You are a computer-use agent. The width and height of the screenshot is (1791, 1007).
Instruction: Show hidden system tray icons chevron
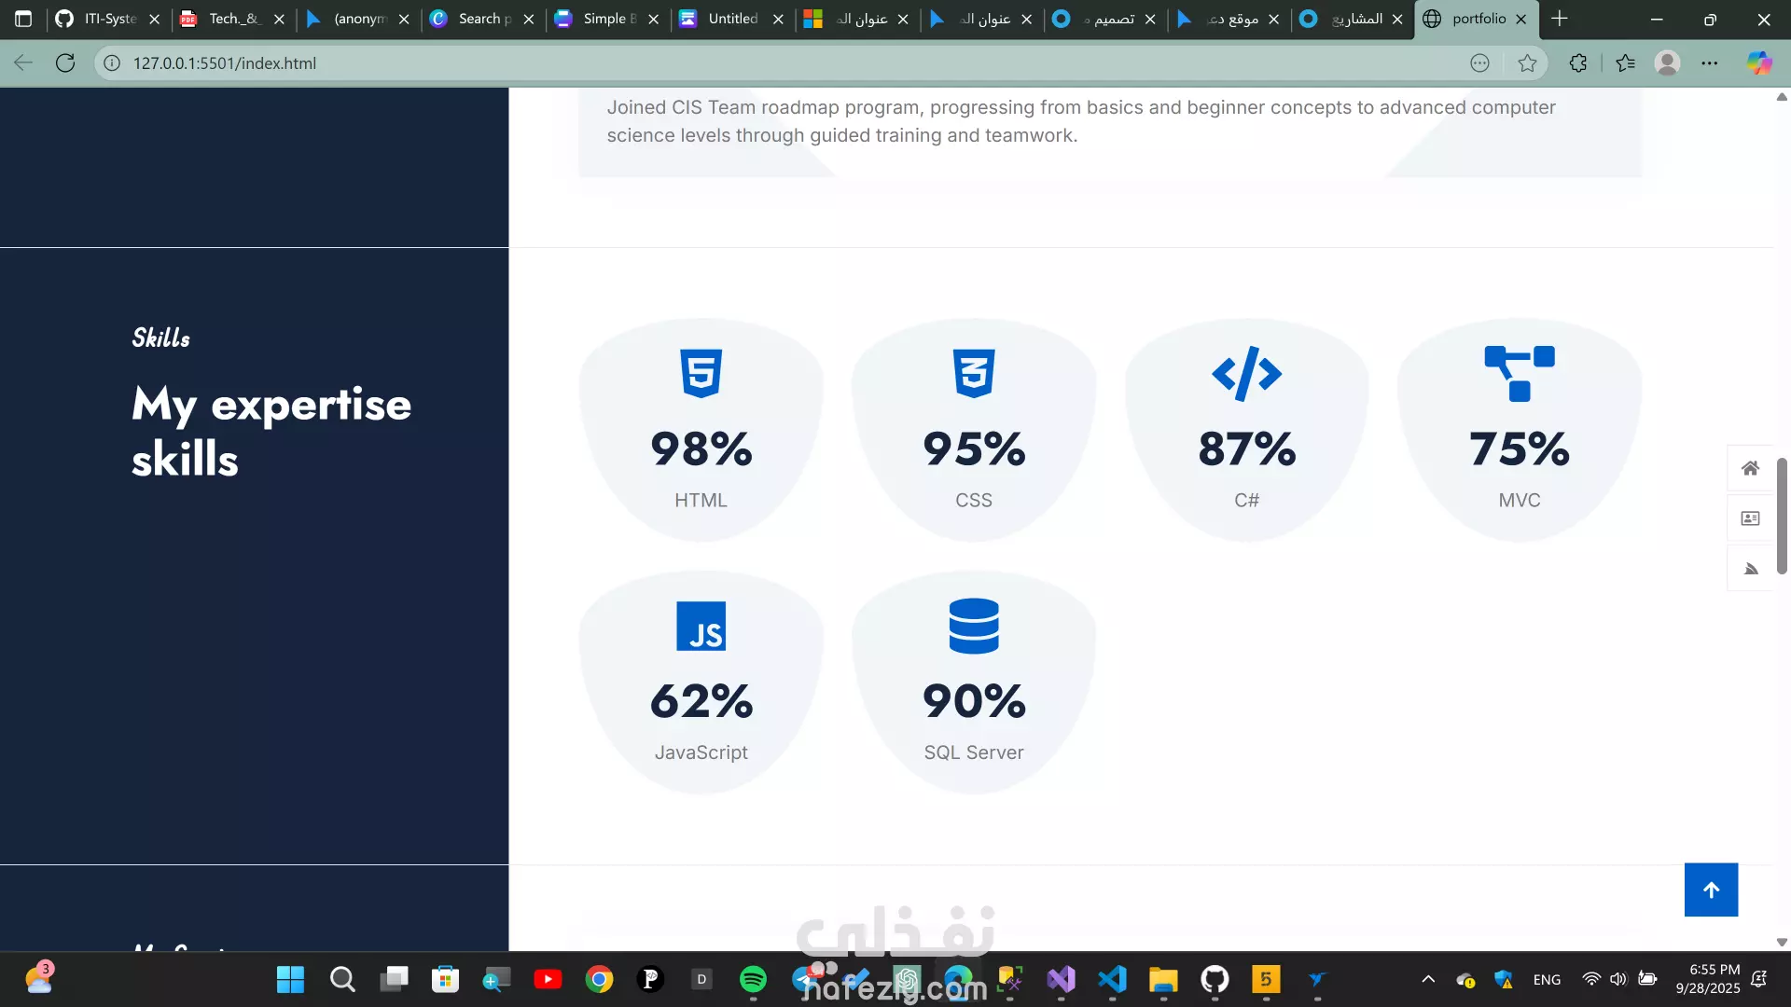click(1428, 979)
